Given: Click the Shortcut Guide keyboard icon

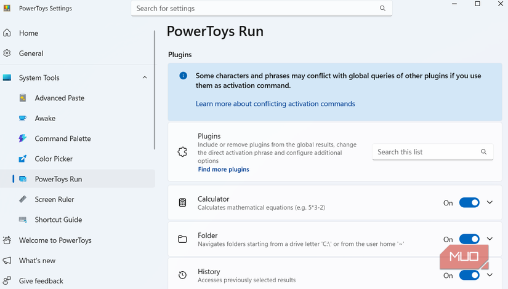Looking at the screenshot, I should pos(23,220).
